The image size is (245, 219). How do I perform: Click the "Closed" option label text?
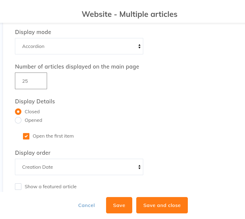[32, 112]
